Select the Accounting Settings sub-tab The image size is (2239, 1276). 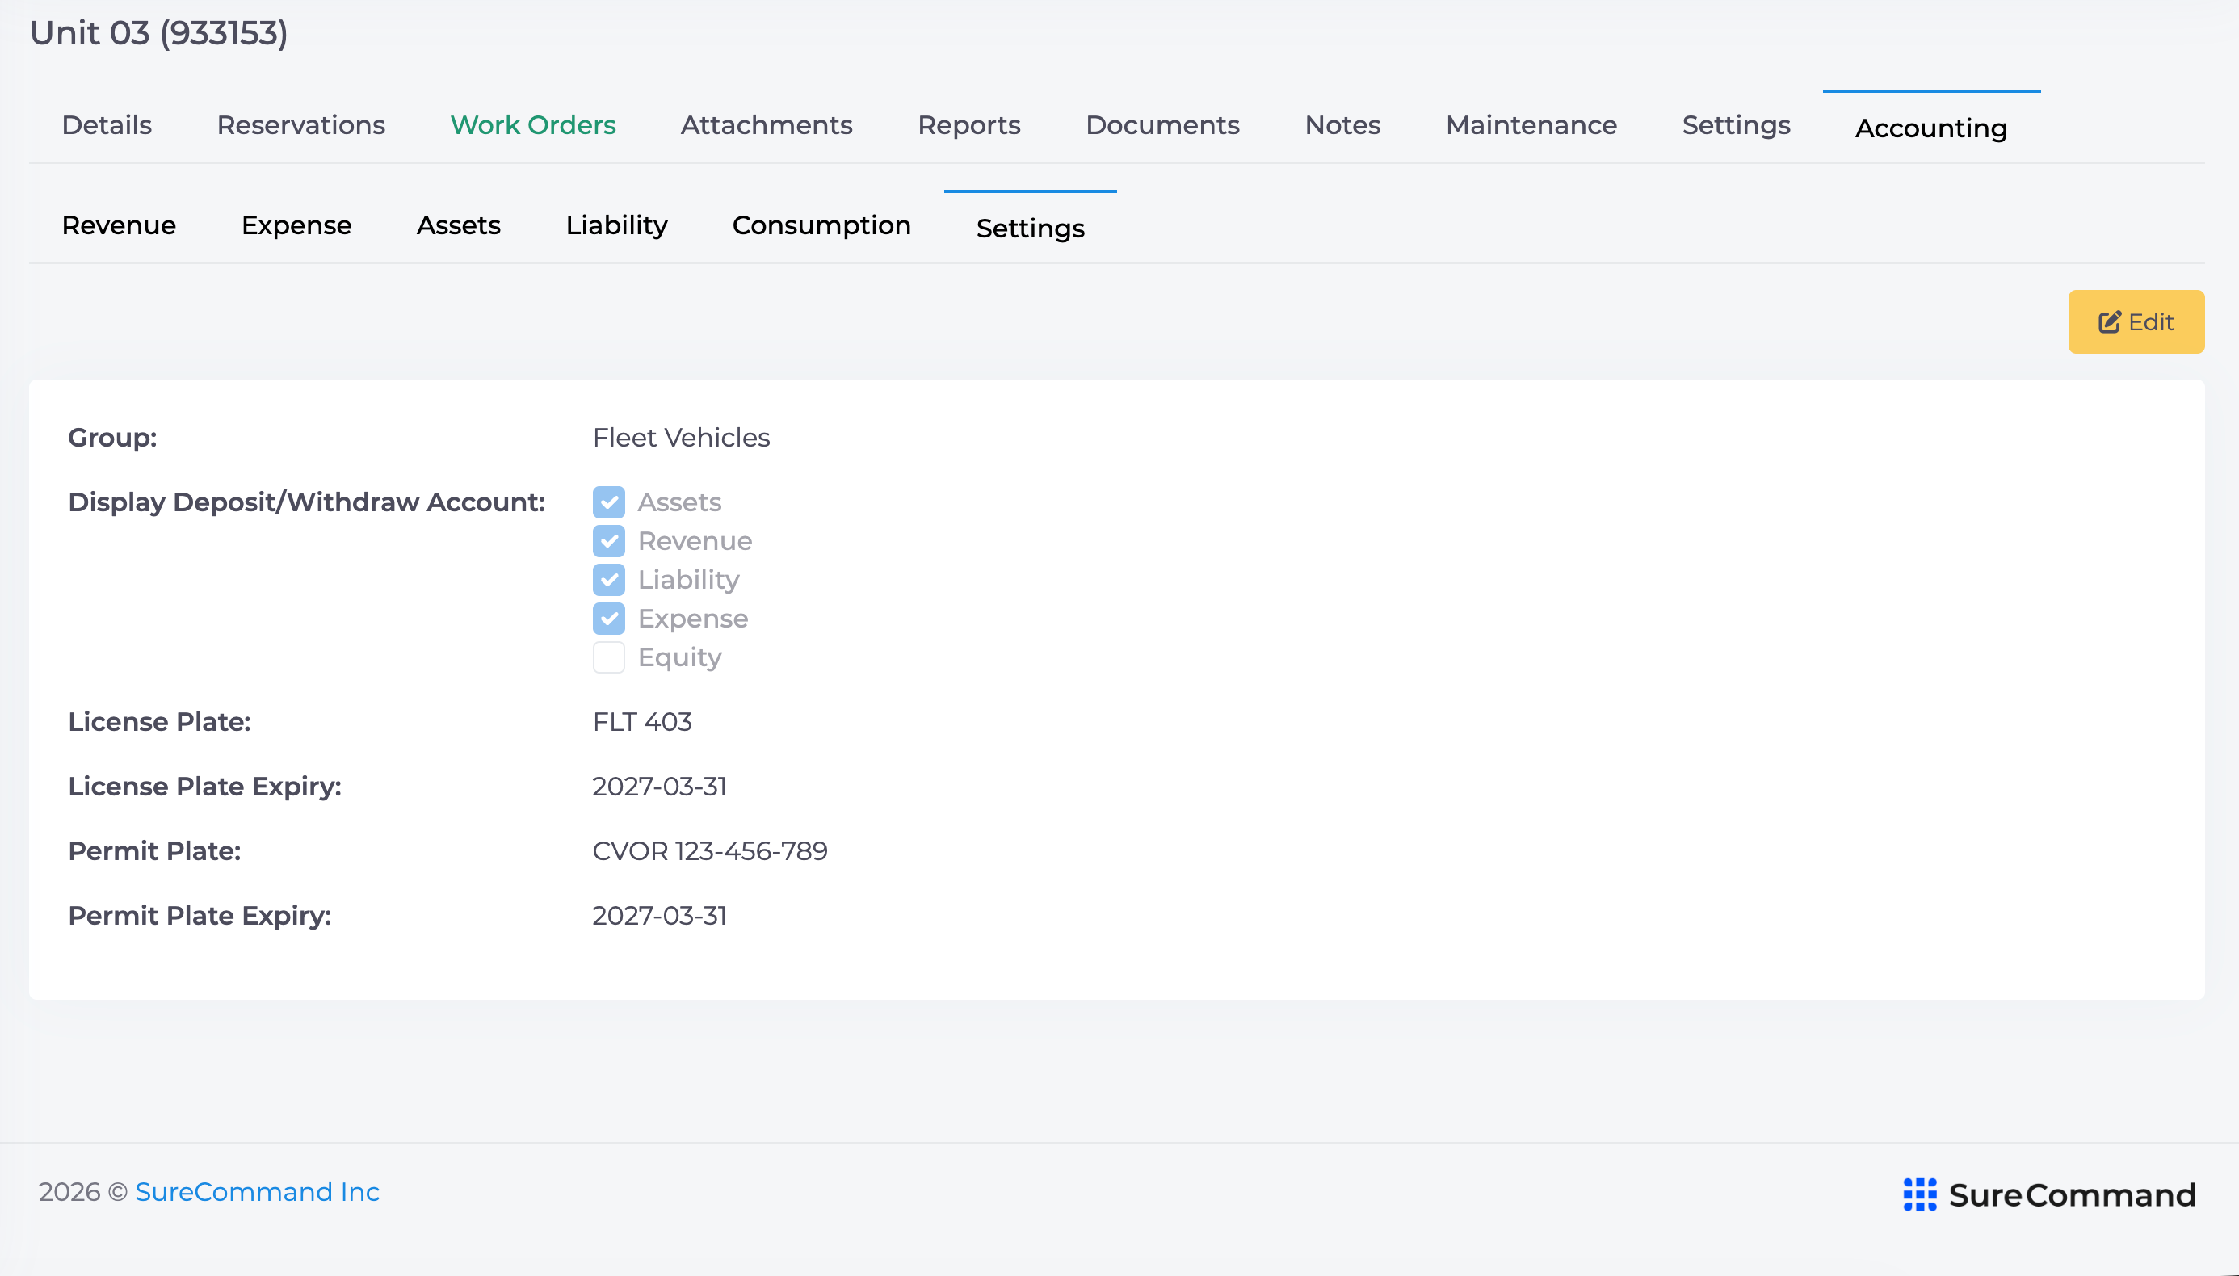tap(1030, 228)
